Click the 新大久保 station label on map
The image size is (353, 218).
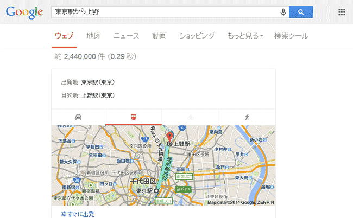[x=68, y=162]
